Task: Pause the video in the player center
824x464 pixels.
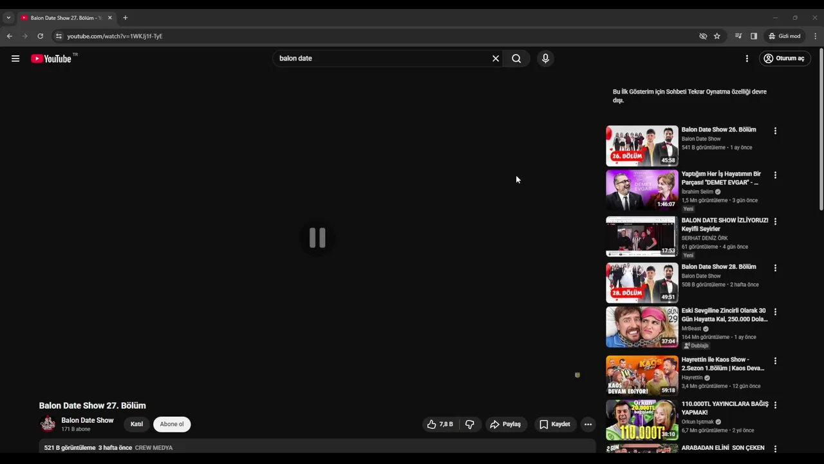Action: 317,238
